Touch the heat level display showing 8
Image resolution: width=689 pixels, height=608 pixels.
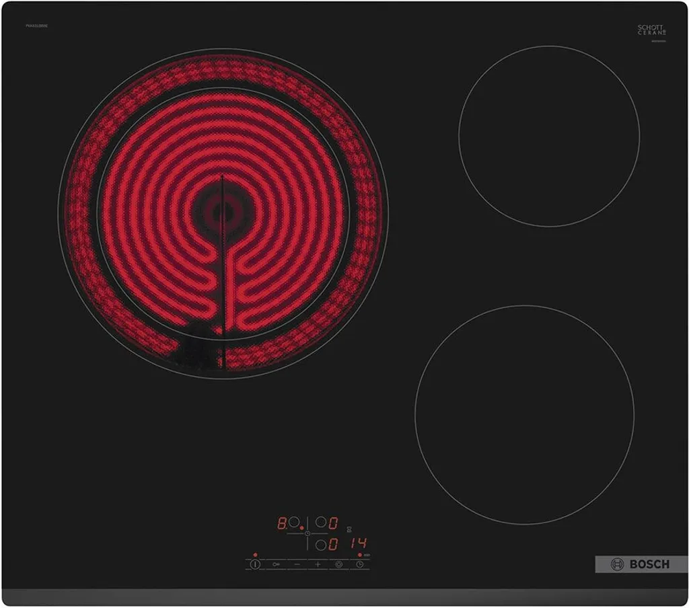pyautogui.click(x=282, y=523)
